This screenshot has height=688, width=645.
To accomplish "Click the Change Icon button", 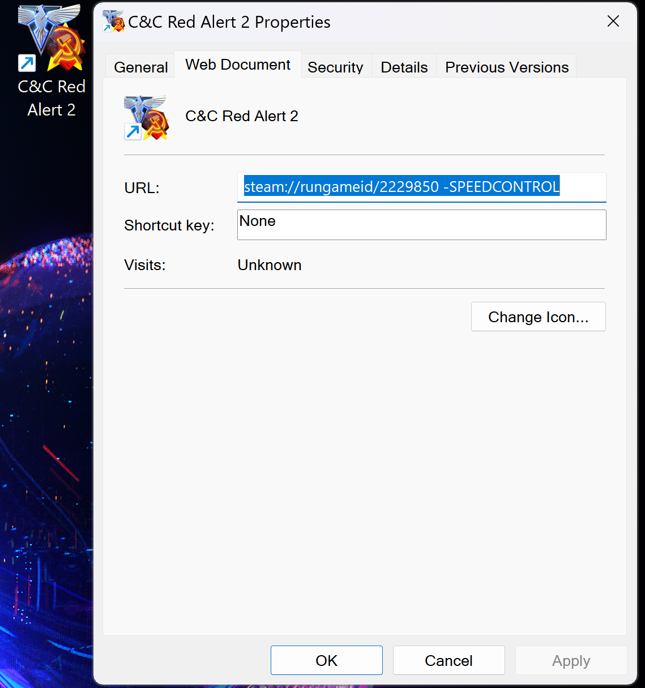I will click(538, 317).
